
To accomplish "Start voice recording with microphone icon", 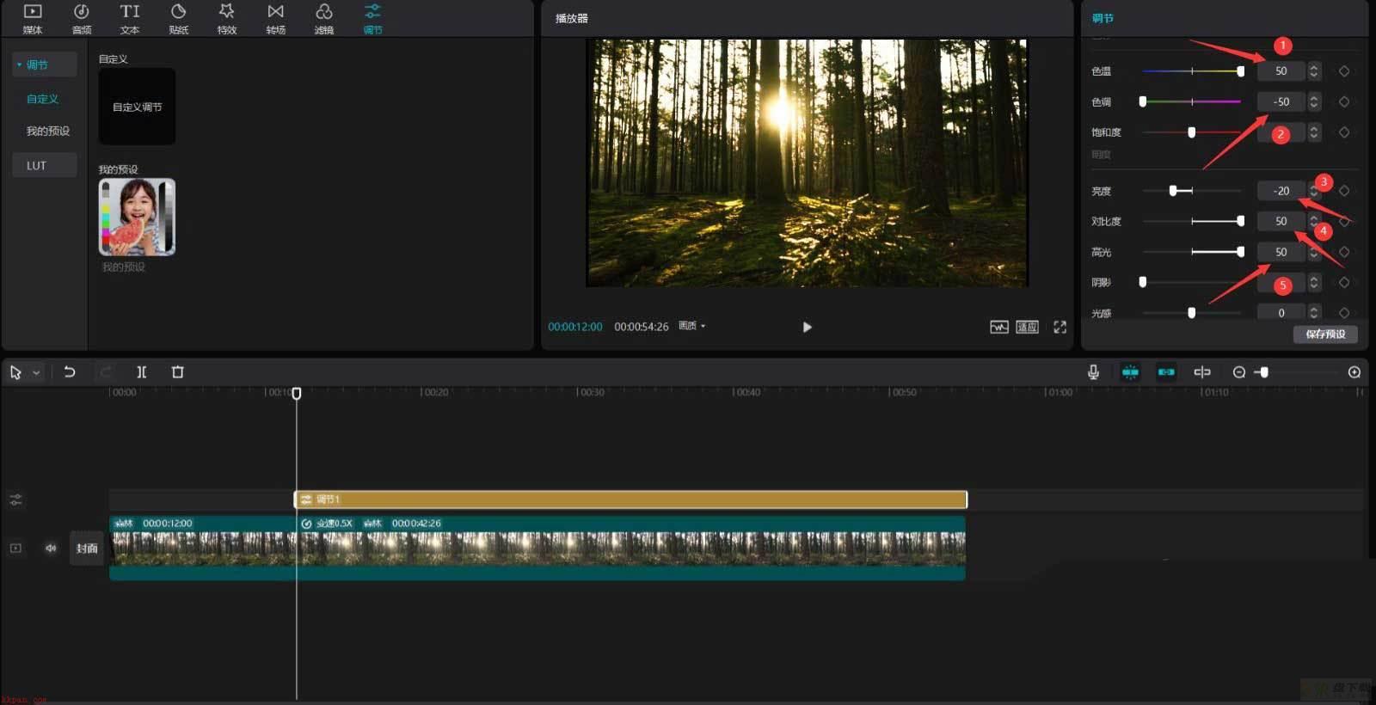I will coord(1093,372).
